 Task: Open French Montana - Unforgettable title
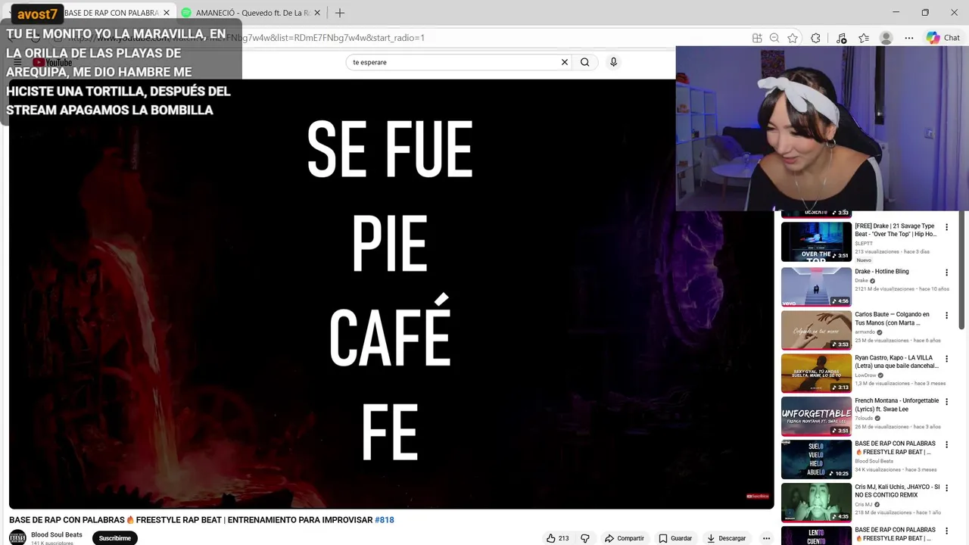click(897, 405)
